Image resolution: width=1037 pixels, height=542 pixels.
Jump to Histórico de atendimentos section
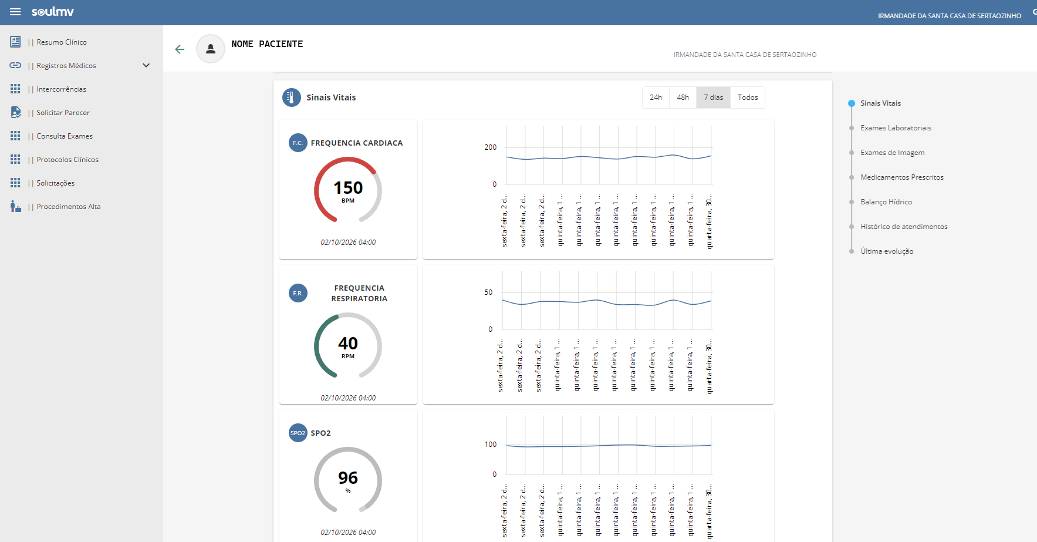click(904, 227)
